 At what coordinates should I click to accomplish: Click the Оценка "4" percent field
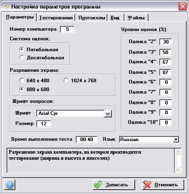point(165,62)
